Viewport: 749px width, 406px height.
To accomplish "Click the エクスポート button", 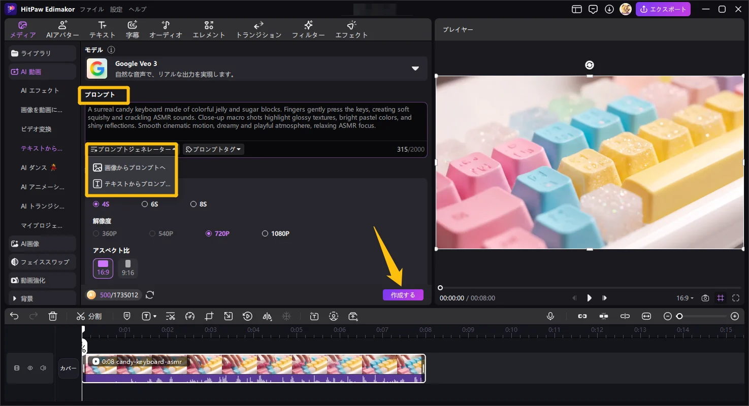I will [663, 9].
